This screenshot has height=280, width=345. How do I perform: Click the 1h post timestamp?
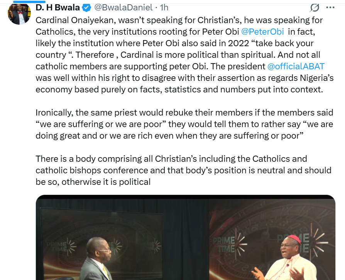pos(164,8)
